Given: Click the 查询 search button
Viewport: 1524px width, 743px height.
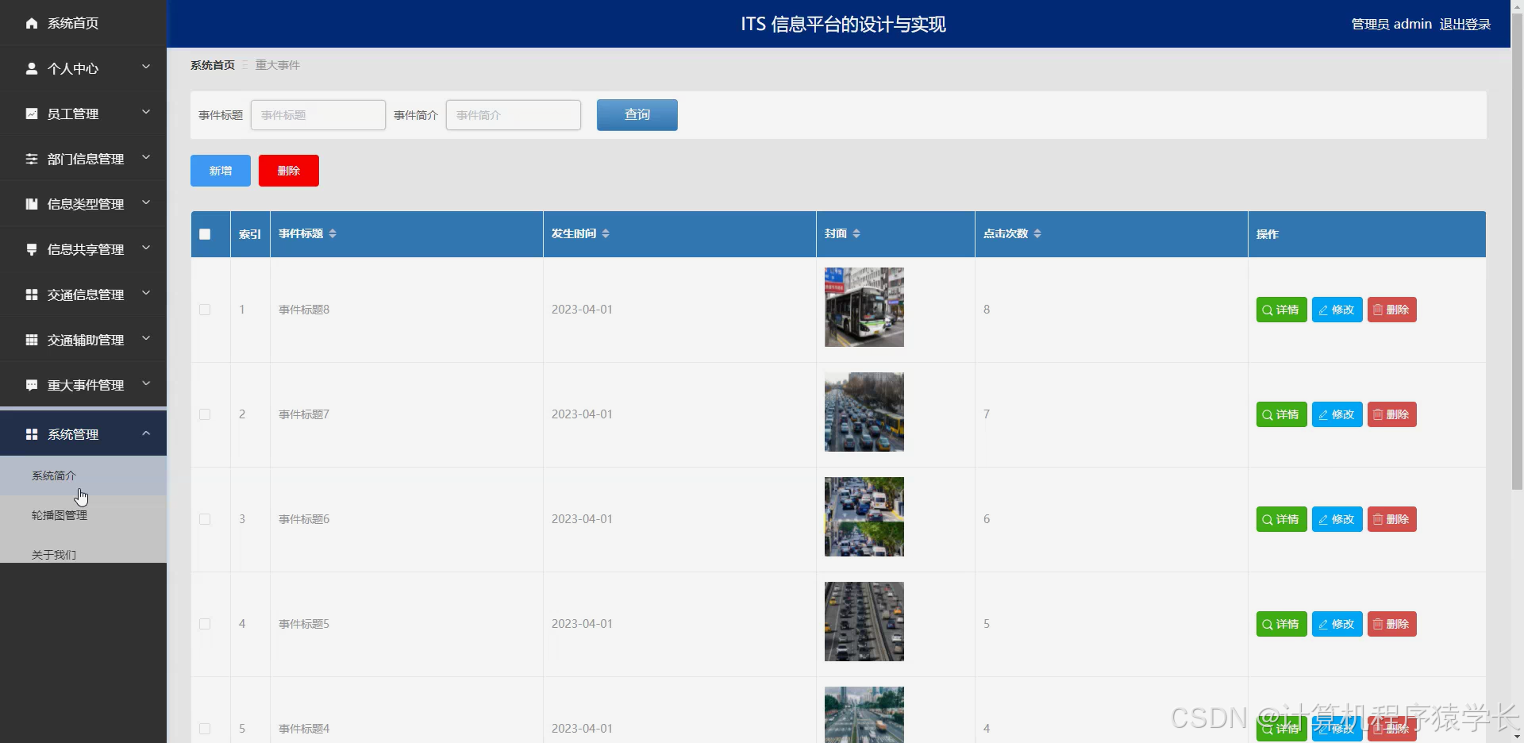Looking at the screenshot, I should 637,115.
